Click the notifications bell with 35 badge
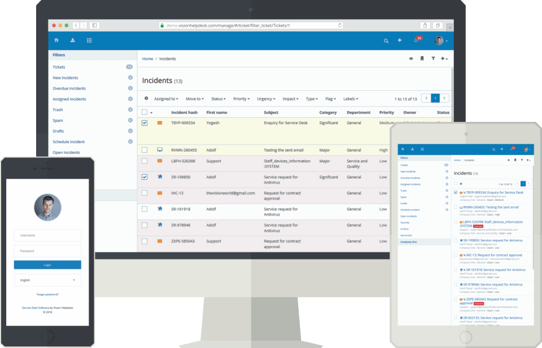This screenshot has width=542, height=348. coord(415,41)
